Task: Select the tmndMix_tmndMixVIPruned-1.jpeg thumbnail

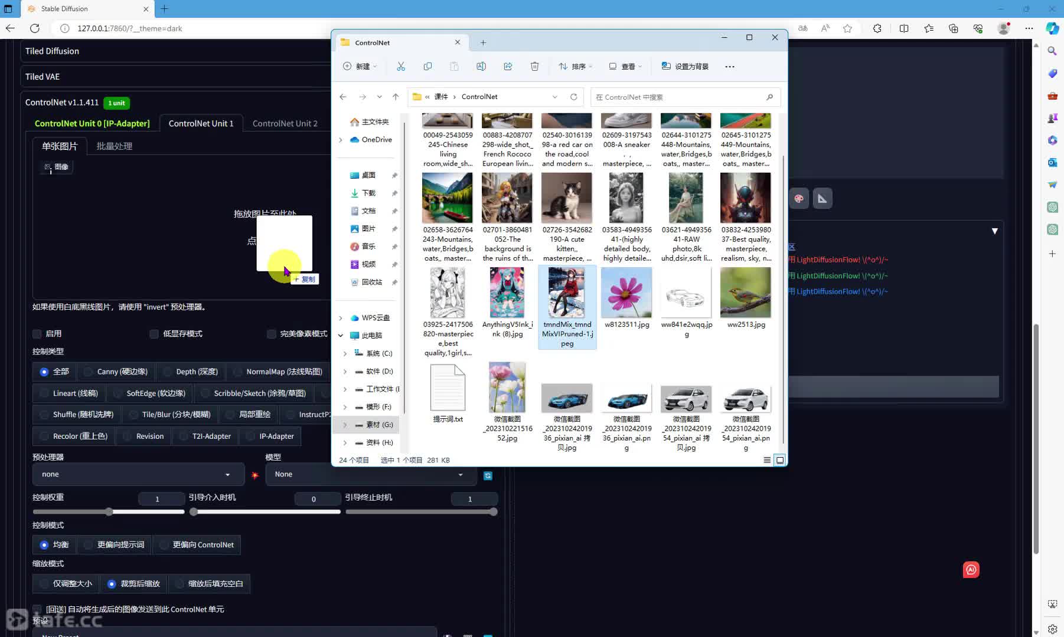Action: pos(567,307)
